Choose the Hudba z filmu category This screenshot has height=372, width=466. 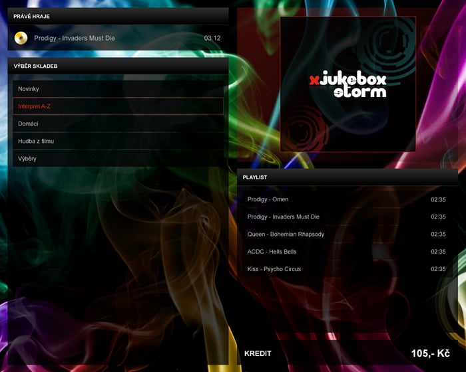(118, 141)
